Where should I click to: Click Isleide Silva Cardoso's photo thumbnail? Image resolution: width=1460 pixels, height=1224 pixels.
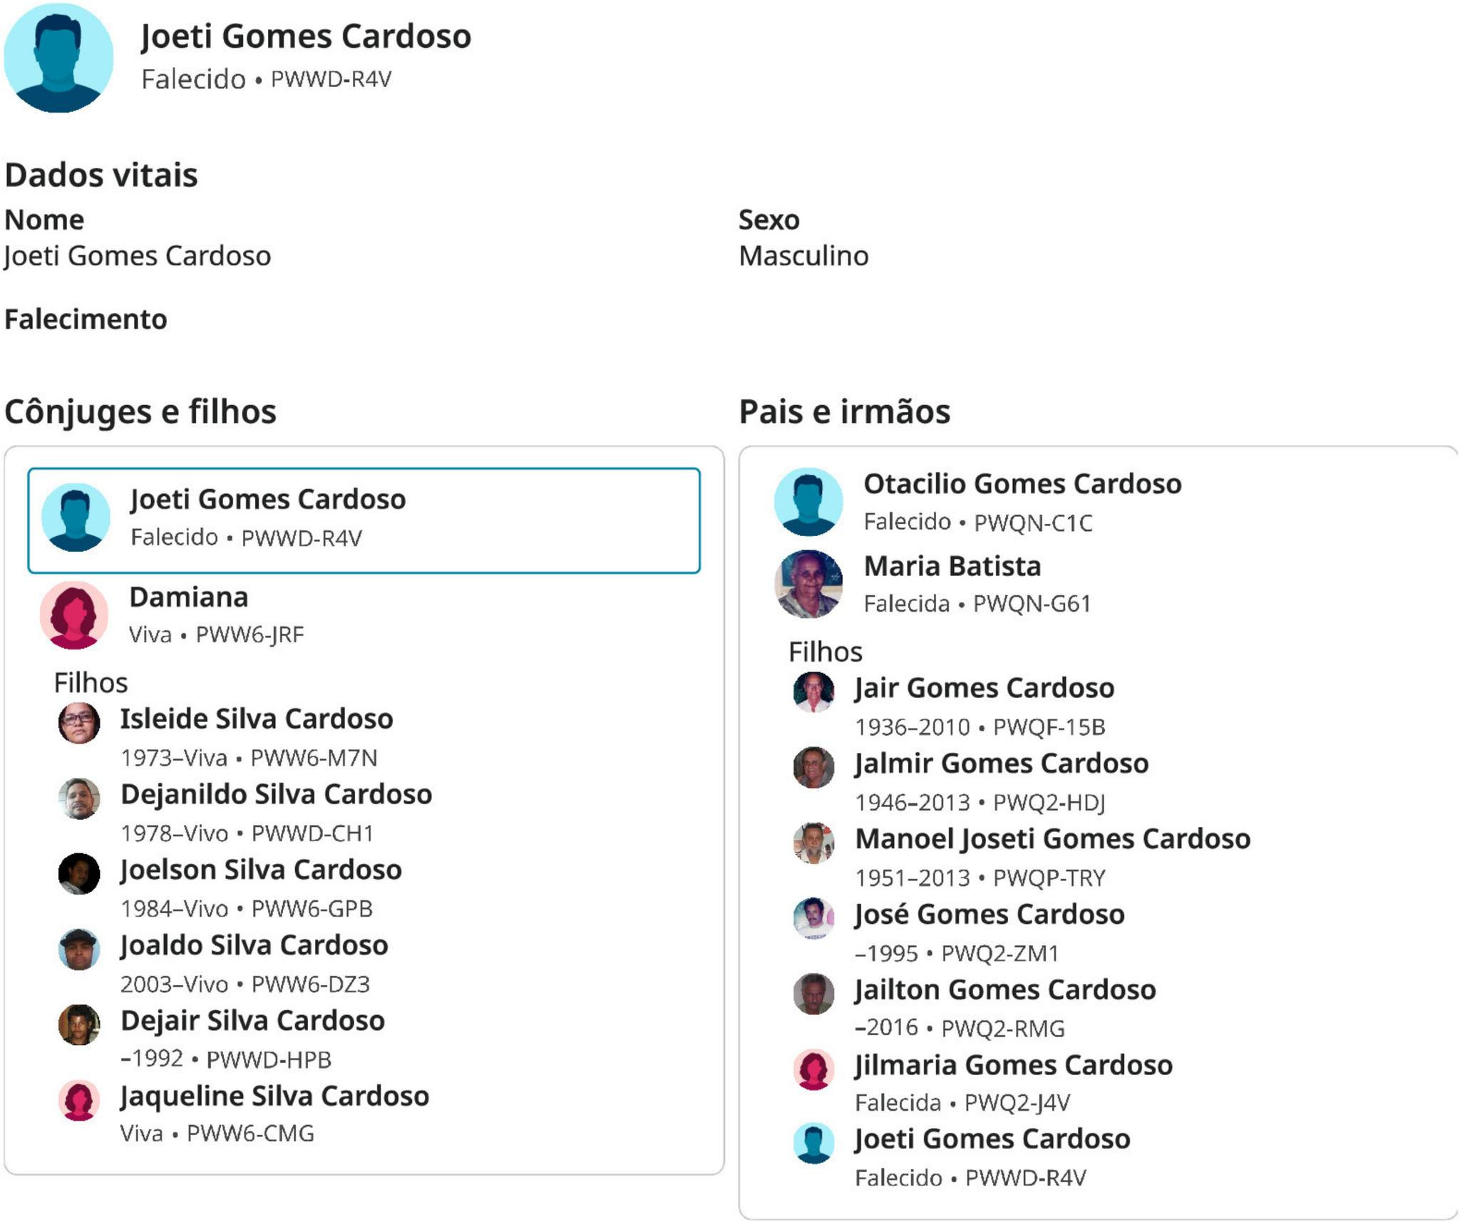pos(79,723)
